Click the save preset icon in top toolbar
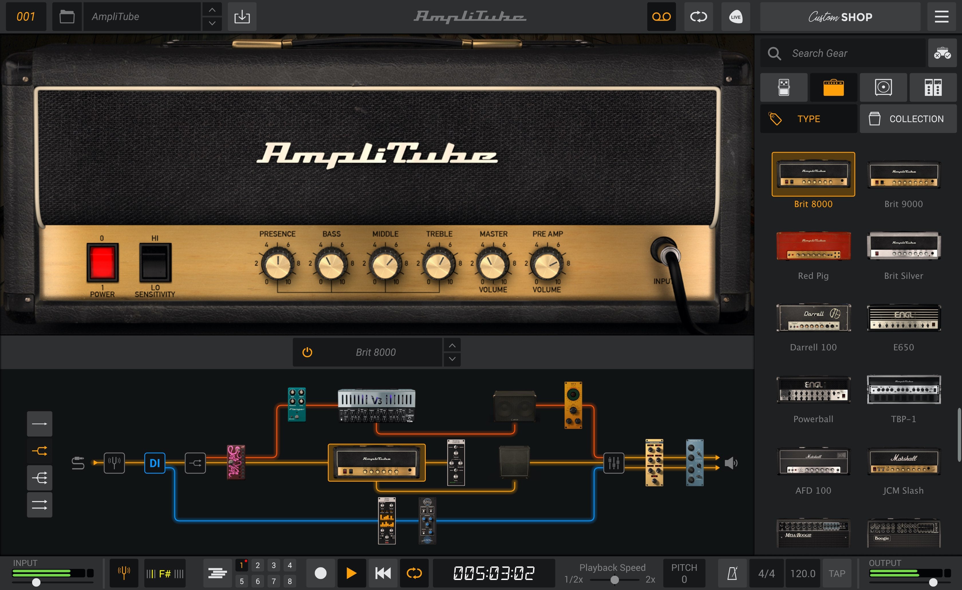Screen dimensions: 962x590 [242, 16]
